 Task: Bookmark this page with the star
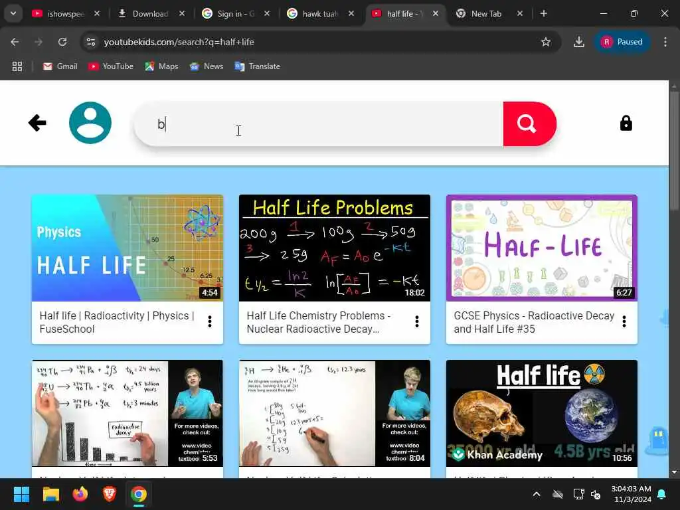click(546, 42)
